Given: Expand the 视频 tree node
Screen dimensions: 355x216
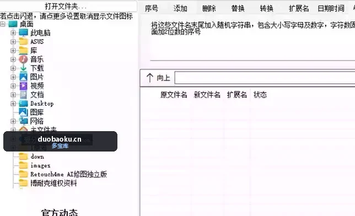Looking at the screenshot, I should pos(13,86).
